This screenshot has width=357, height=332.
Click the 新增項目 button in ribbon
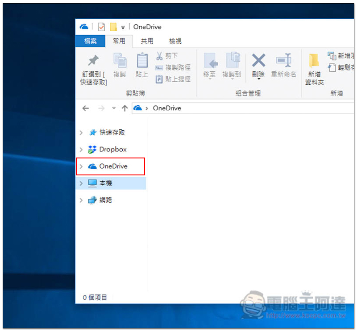click(341, 56)
